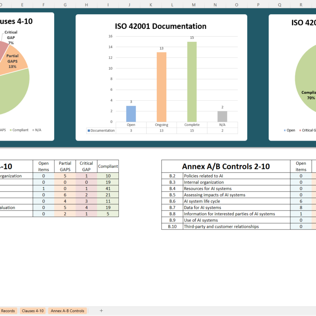Select the orange Ongoing bar in chart

[x=161, y=87]
